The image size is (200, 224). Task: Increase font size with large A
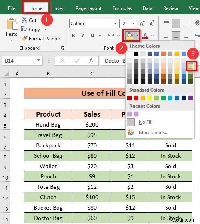(142, 23)
